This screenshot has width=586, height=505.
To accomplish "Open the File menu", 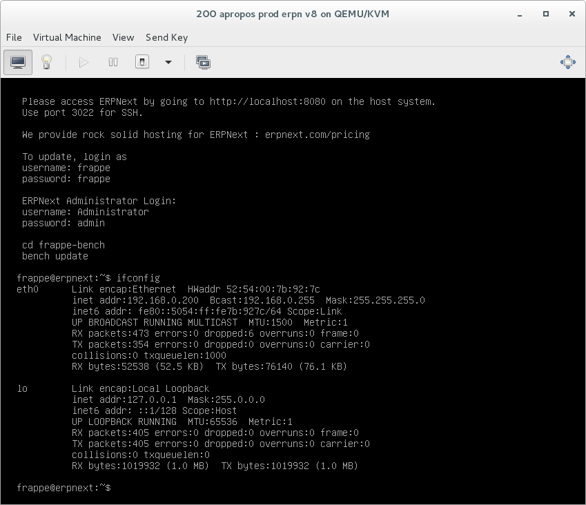I will click(14, 37).
